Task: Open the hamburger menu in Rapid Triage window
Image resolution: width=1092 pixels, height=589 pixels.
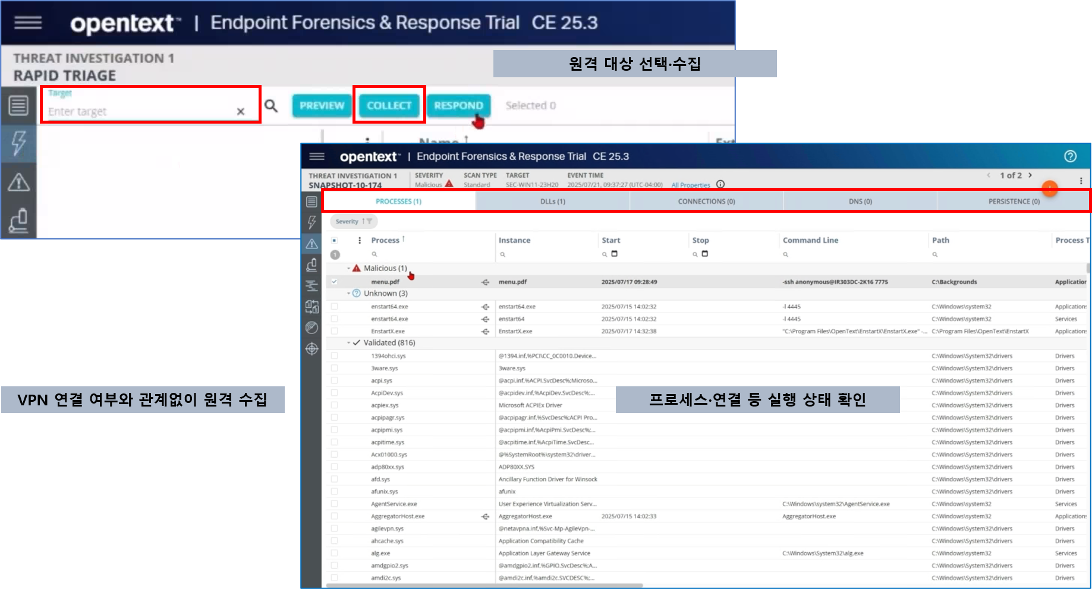Action: click(28, 23)
